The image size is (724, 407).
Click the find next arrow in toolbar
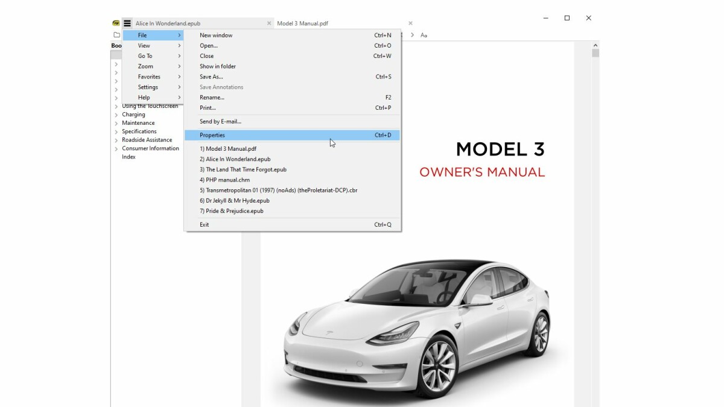point(413,35)
